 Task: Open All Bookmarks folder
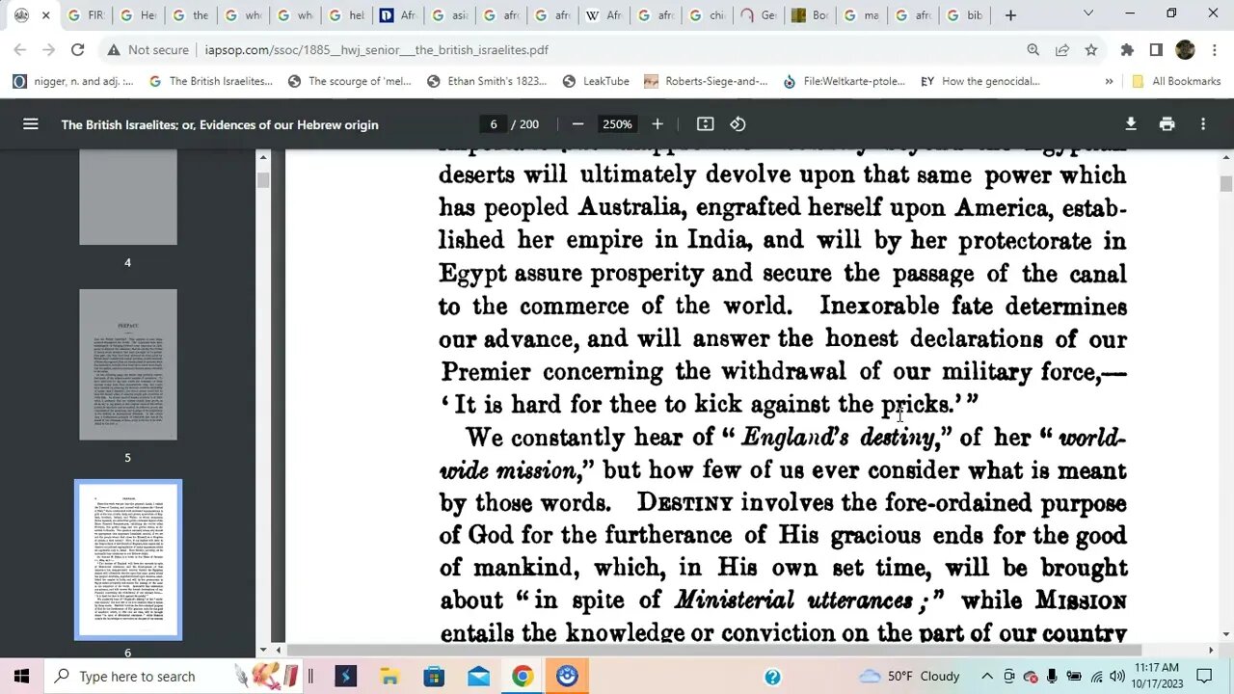(1176, 81)
